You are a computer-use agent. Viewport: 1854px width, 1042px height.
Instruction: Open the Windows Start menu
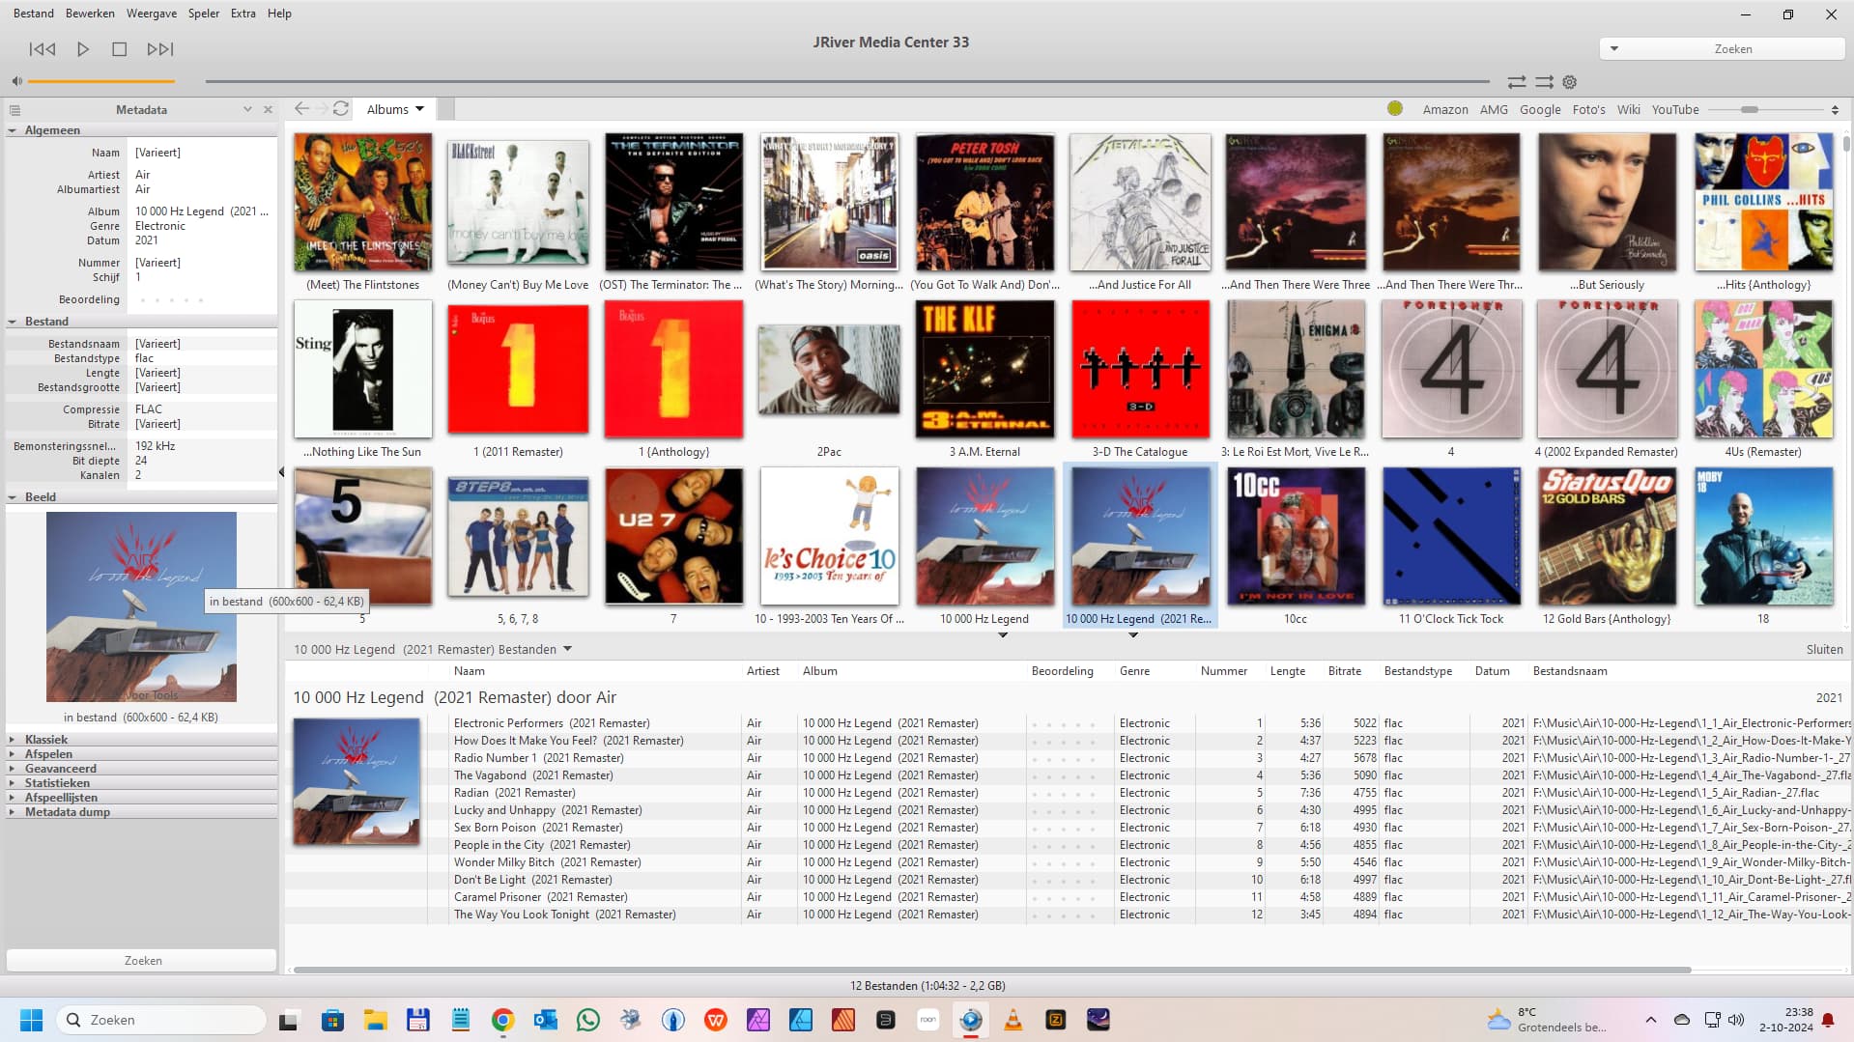point(31,1020)
